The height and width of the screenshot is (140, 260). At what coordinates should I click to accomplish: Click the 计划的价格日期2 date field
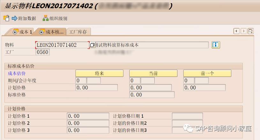(187, 123)
